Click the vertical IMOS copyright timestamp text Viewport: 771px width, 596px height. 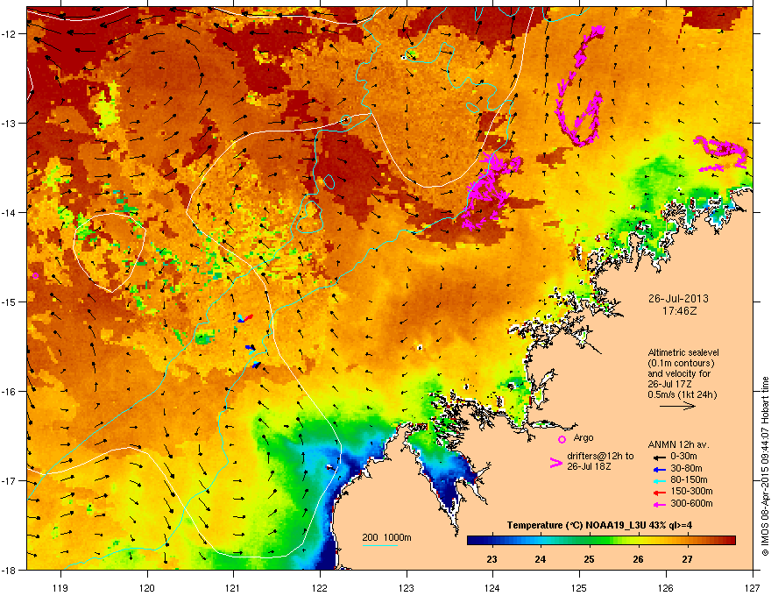(x=765, y=466)
